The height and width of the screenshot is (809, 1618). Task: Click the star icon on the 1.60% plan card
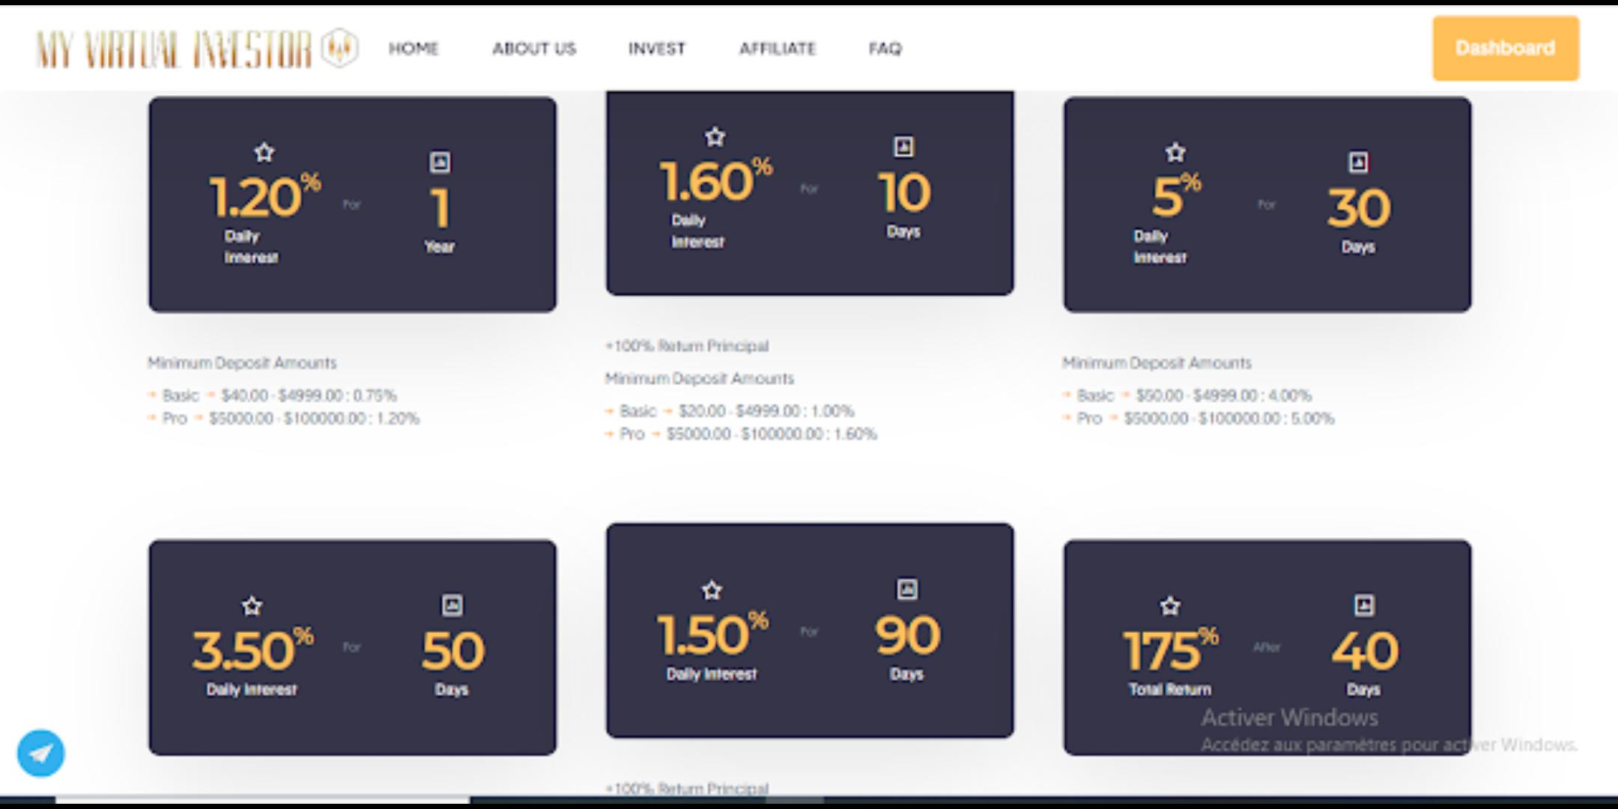(714, 136)
